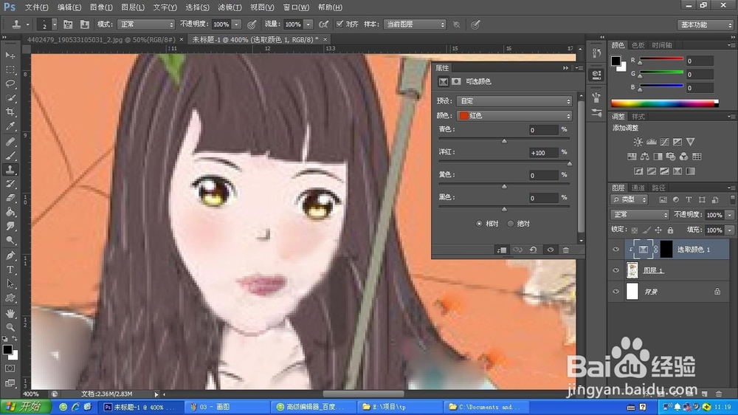Select the 绝对 absolute radio button
Image resolution: width=738 pixels, height=415 pixels.
pyautogui.click(x=511, y=224)
